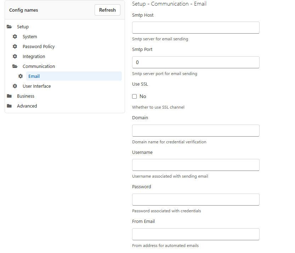Image resolution: width=295 pixels, height=253 pixels.
Task: Focus the Domain input field
Action: click(x=195, y=131)
